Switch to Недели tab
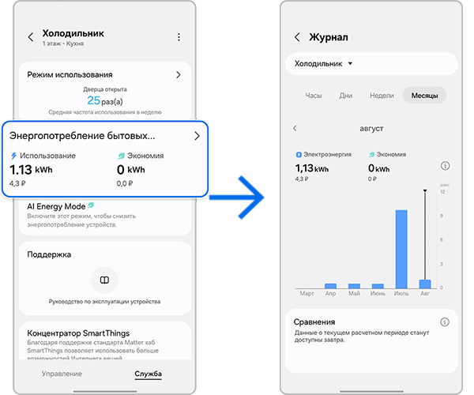This screenshot has height=395, width=474. [382, 96]
